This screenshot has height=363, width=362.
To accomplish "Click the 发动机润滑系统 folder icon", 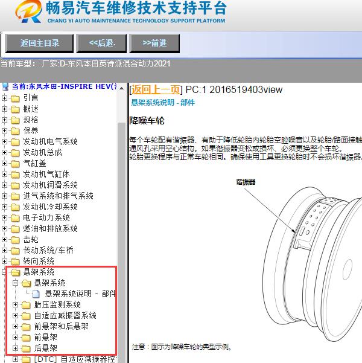I will click(15, 185).
